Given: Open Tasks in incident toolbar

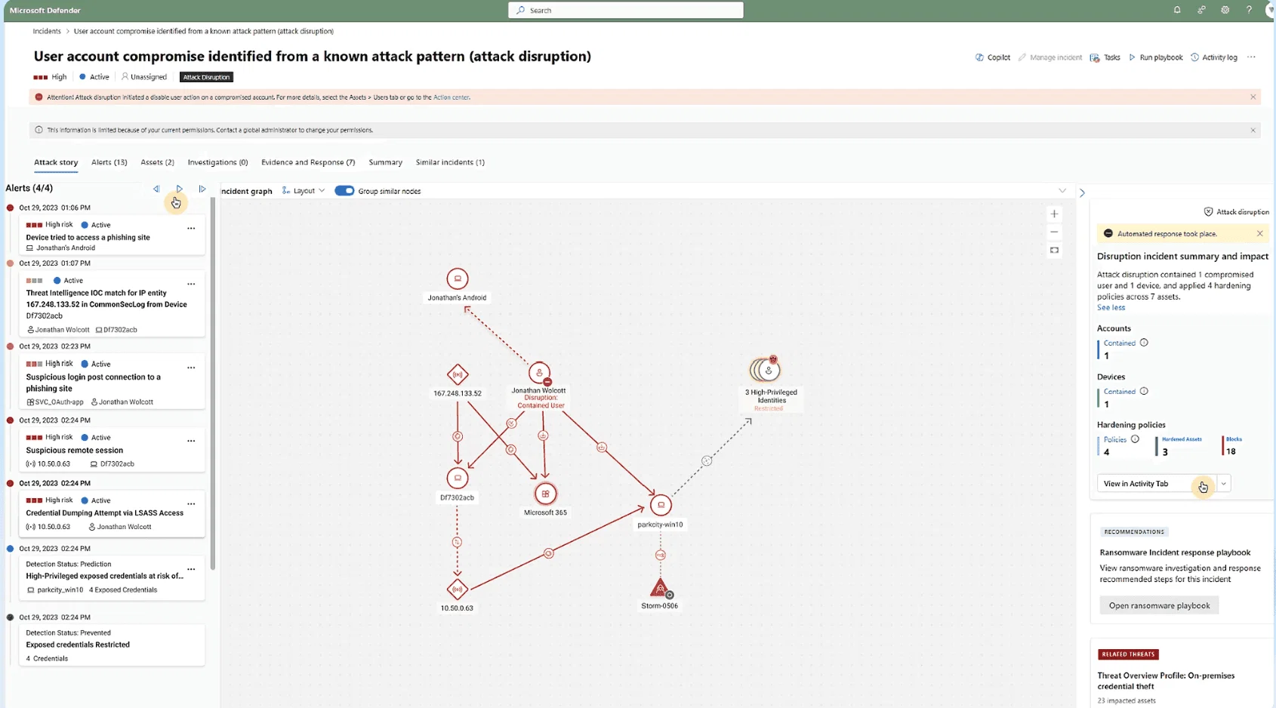Looking at the screenshot, I should click(1105, 57).
